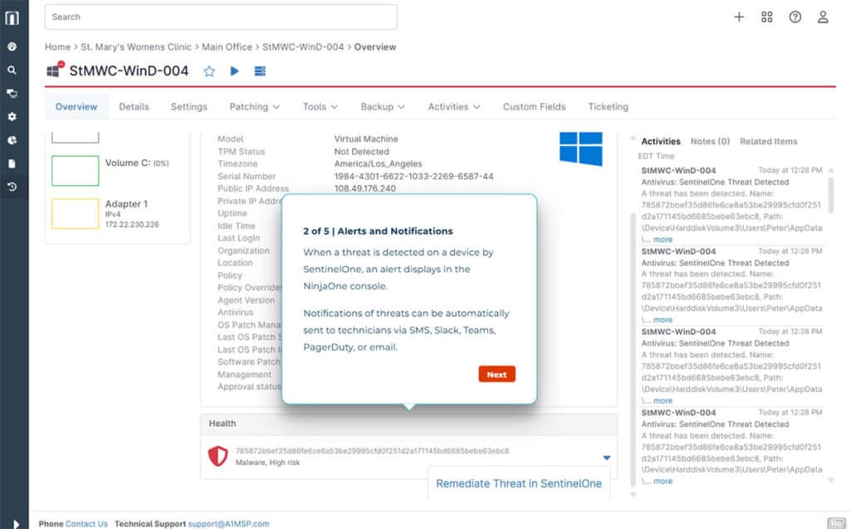
Task: Open the apps grid icon in the top bar
Action: point(767,17)
